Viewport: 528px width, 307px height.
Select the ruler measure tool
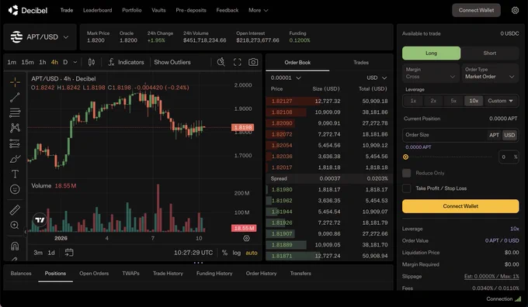coord(15,210)
